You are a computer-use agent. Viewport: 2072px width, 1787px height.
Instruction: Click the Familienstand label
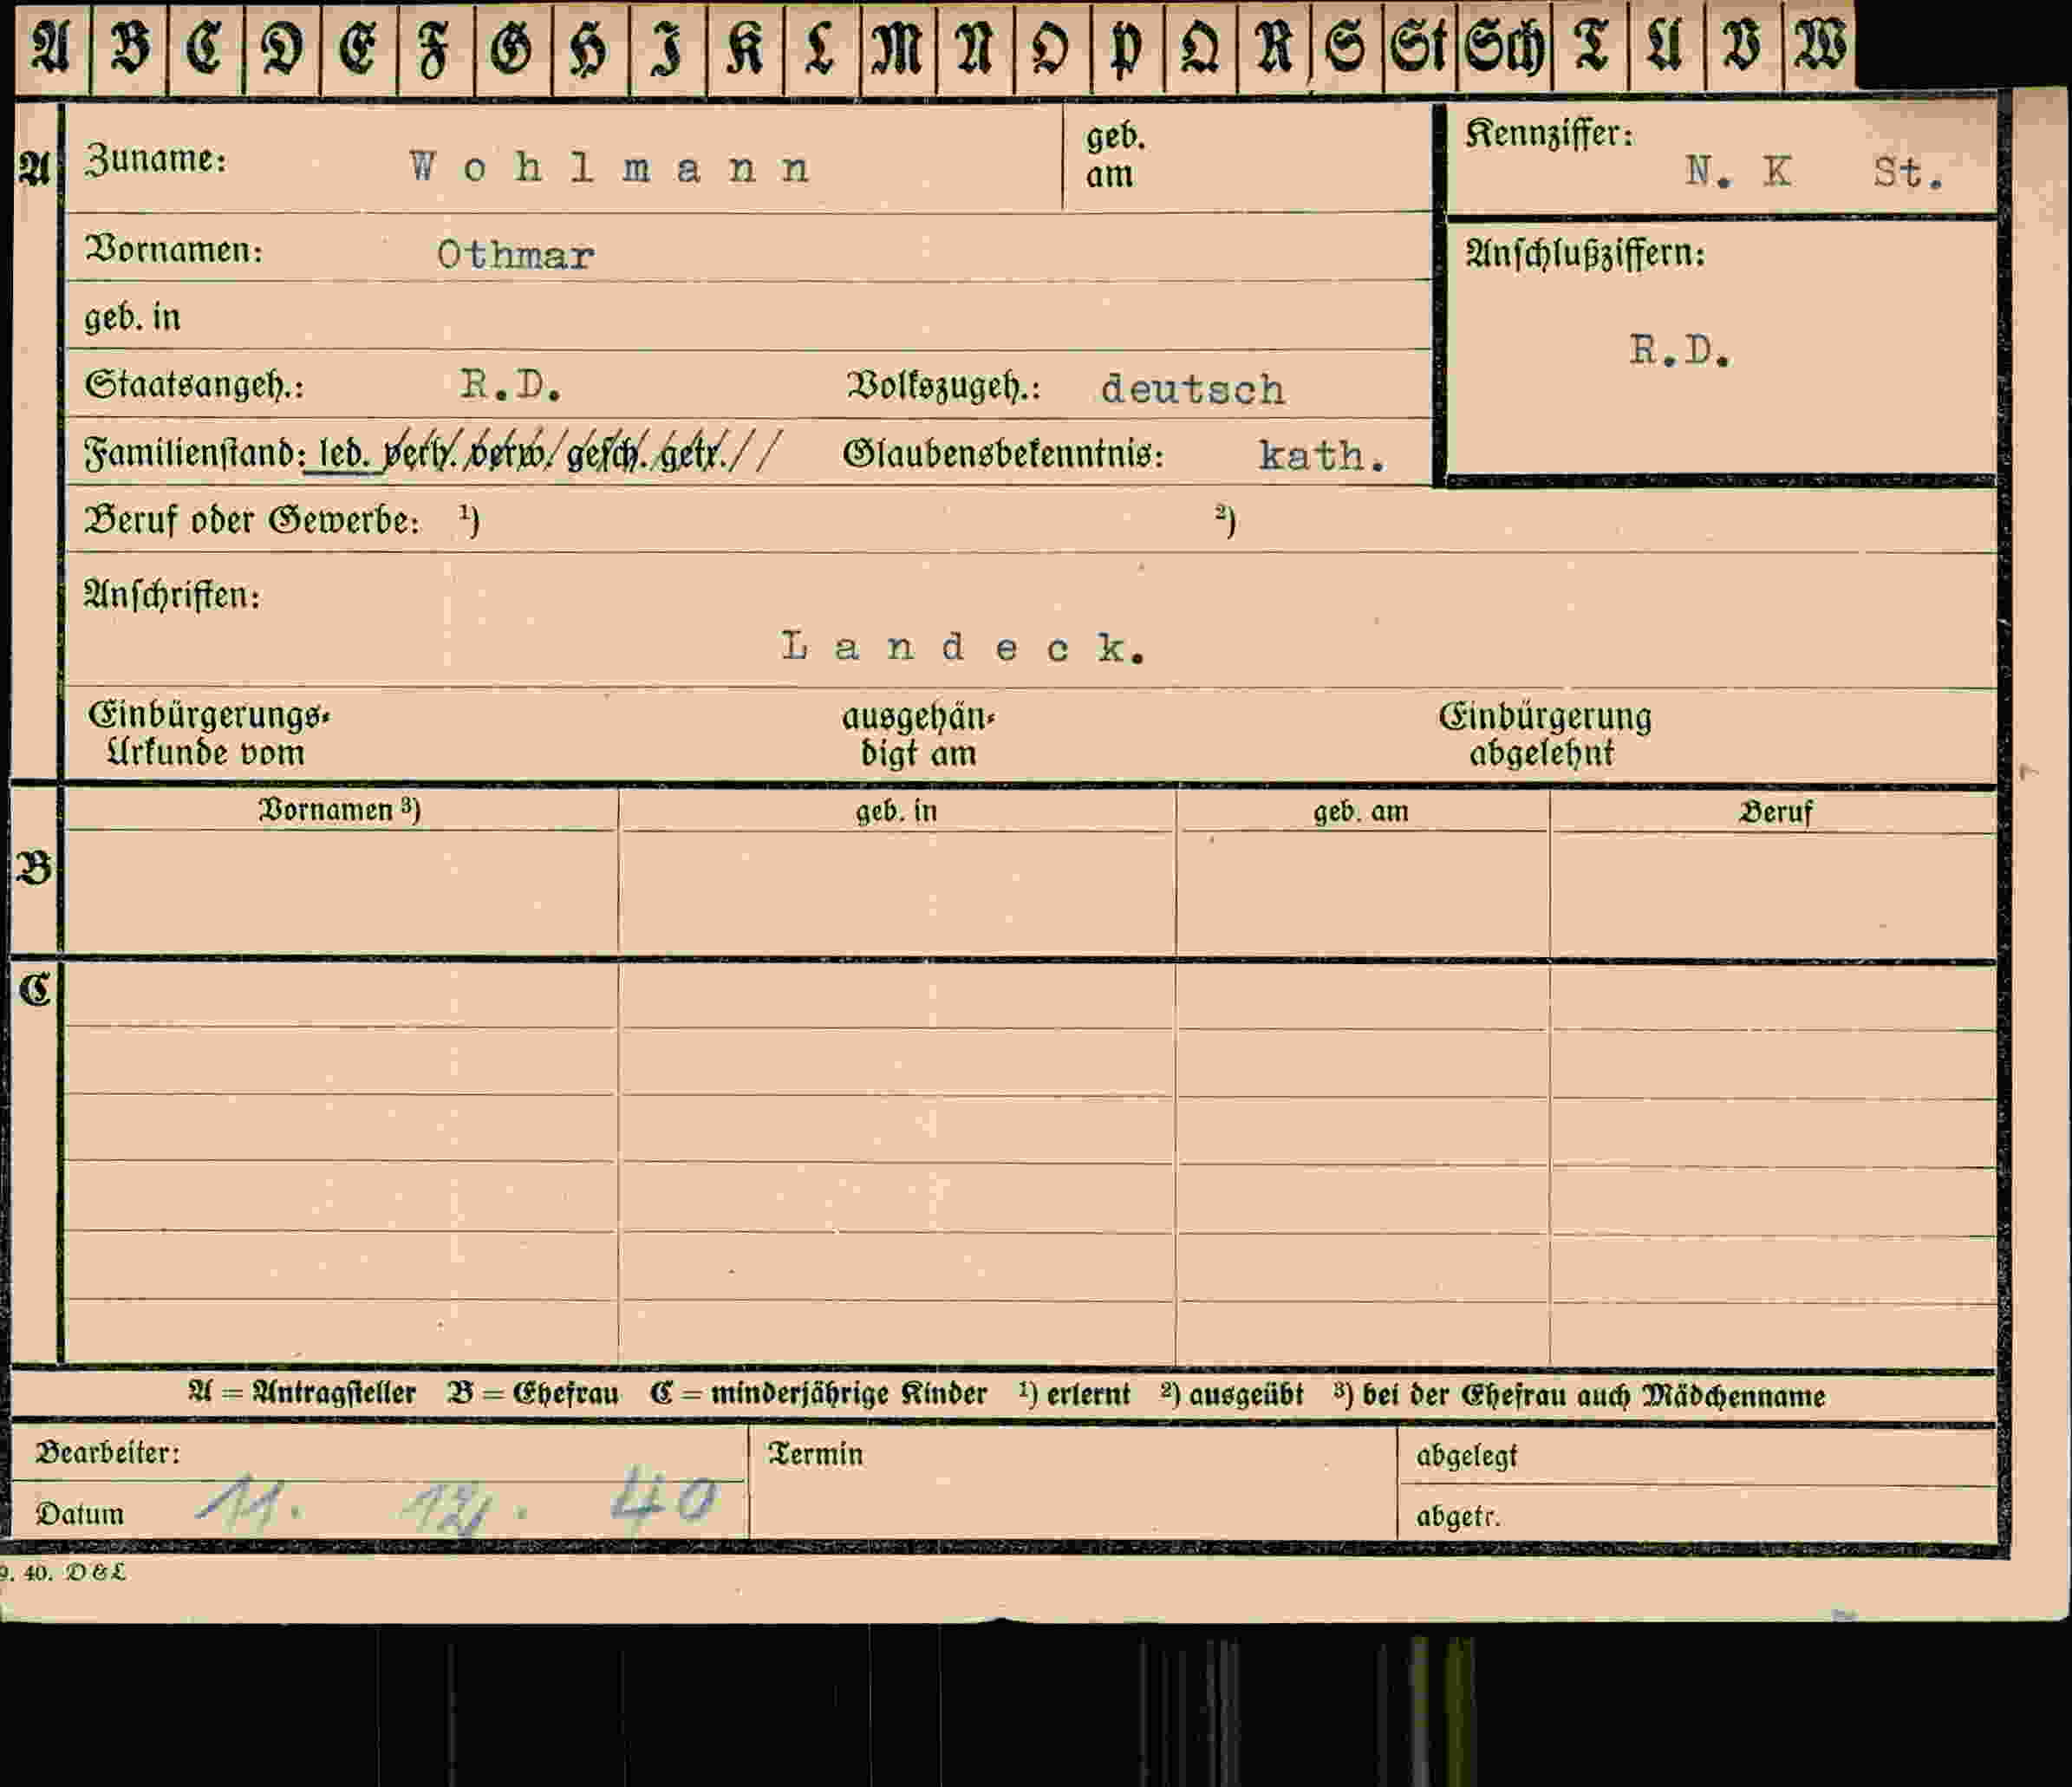tap(195, 453)
